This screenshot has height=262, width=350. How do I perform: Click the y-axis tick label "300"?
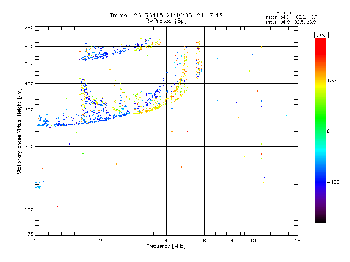click(x=29, y=110)
